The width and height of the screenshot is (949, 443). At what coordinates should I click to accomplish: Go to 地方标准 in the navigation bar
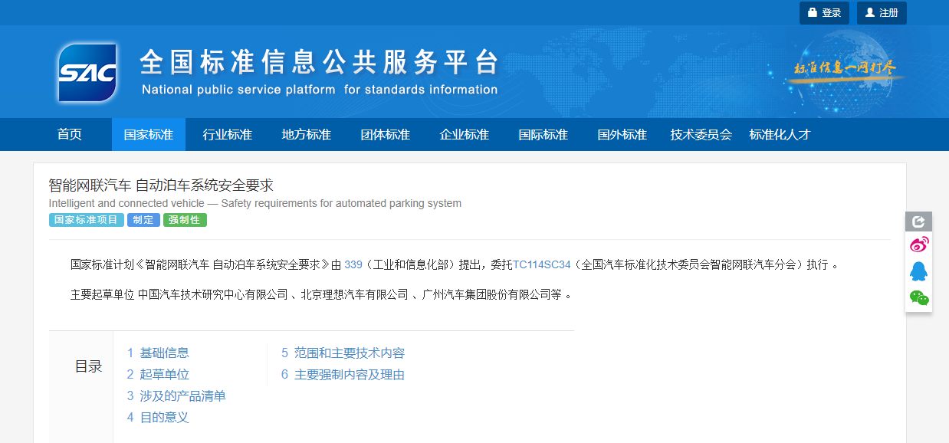[x=307, y=135]
